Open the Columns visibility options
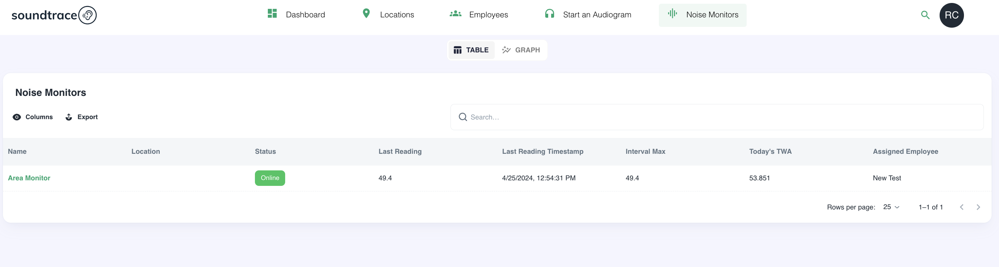This screenshot has height=267, width=999. (33, 117)
